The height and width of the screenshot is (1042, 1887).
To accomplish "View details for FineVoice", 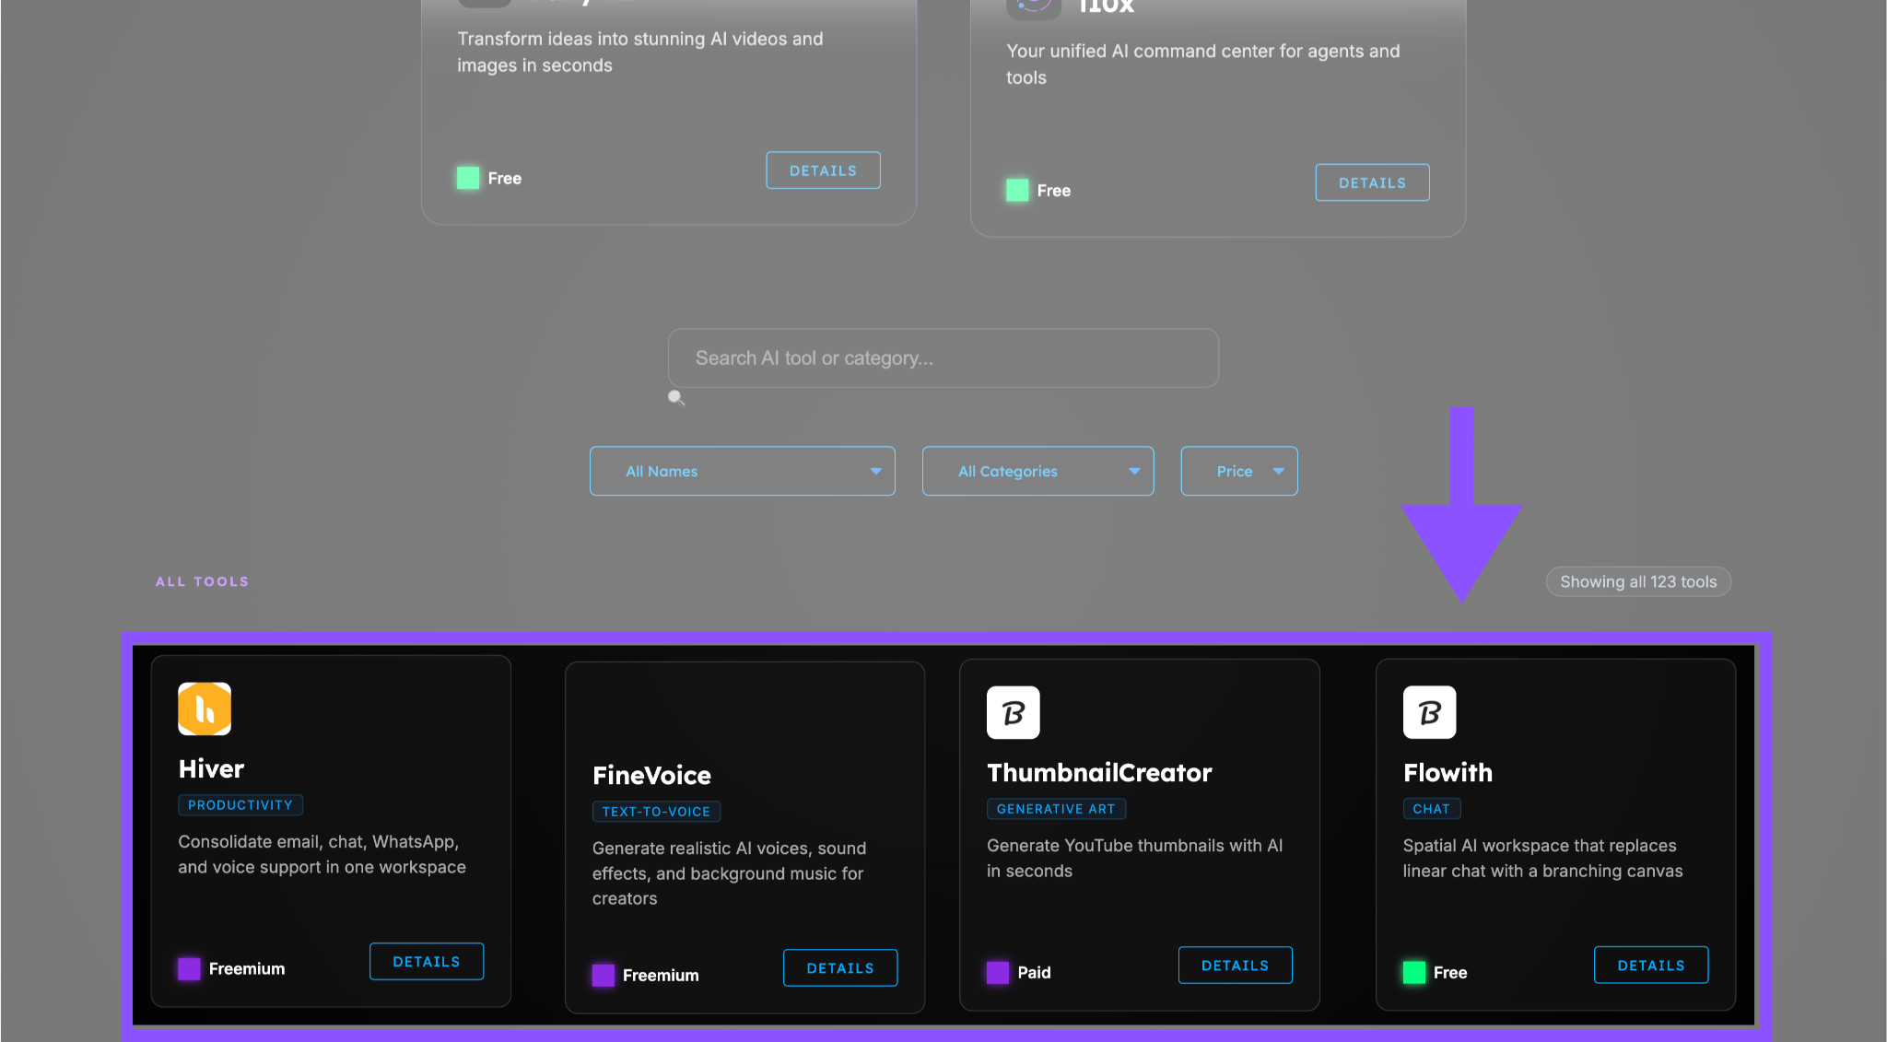I will coord(840,967).
